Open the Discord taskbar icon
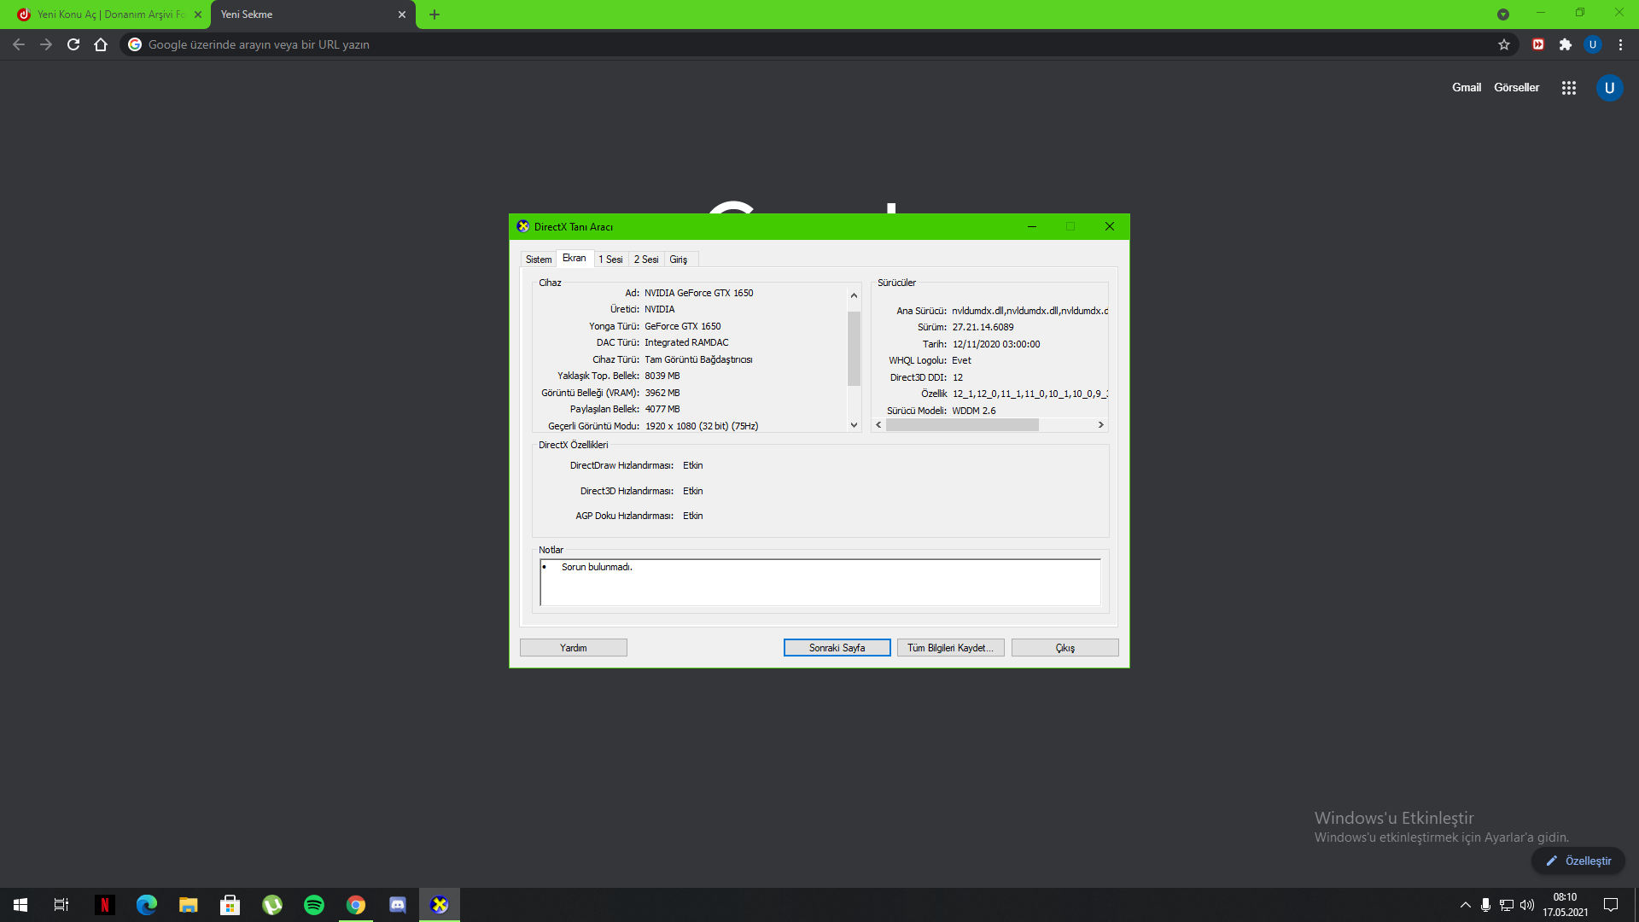Screen dimensions: 1639x922 398,905
